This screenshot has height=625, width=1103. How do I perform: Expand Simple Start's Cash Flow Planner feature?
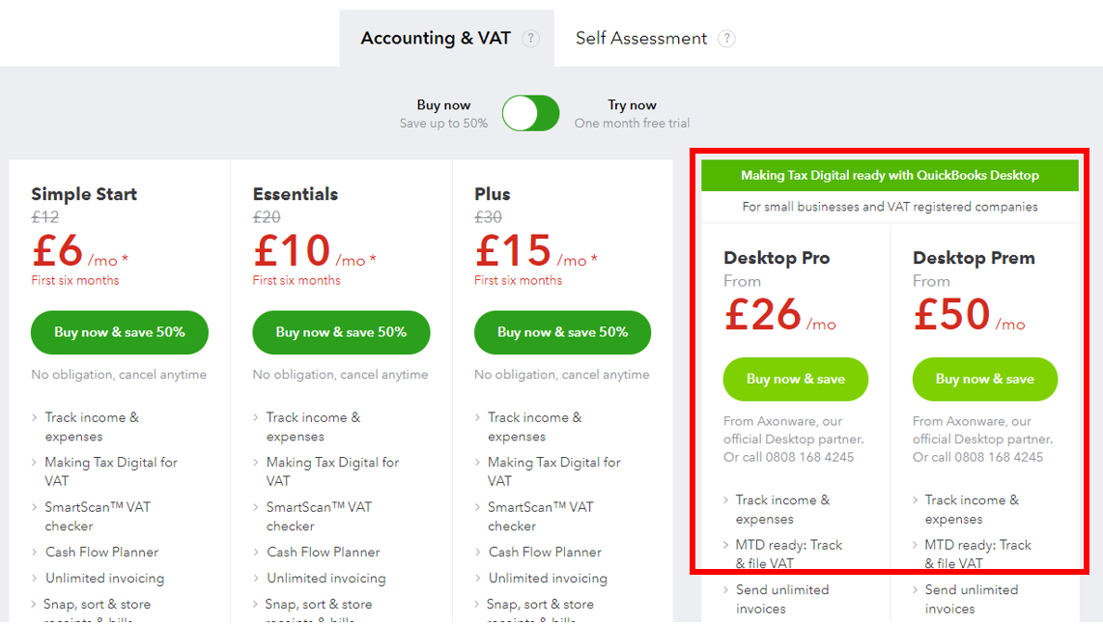(100, 552)
